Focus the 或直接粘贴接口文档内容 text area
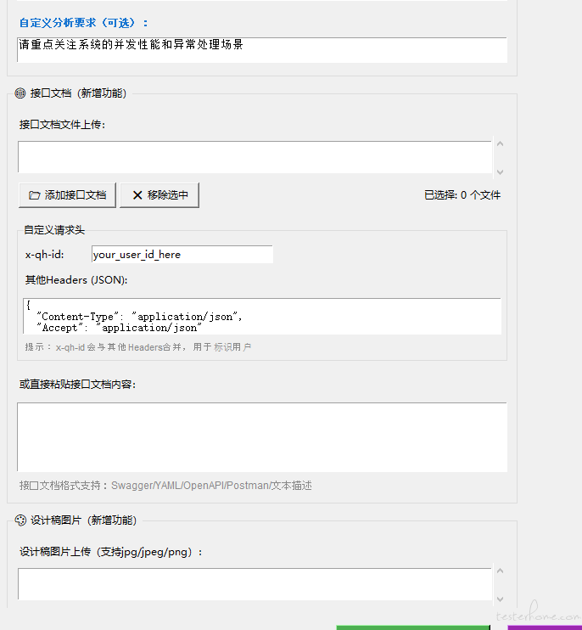The image size is (582, 630). (261, 436)
